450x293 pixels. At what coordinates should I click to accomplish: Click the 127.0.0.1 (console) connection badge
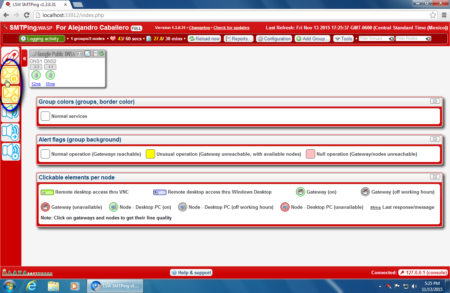click(x=423, y=272)
